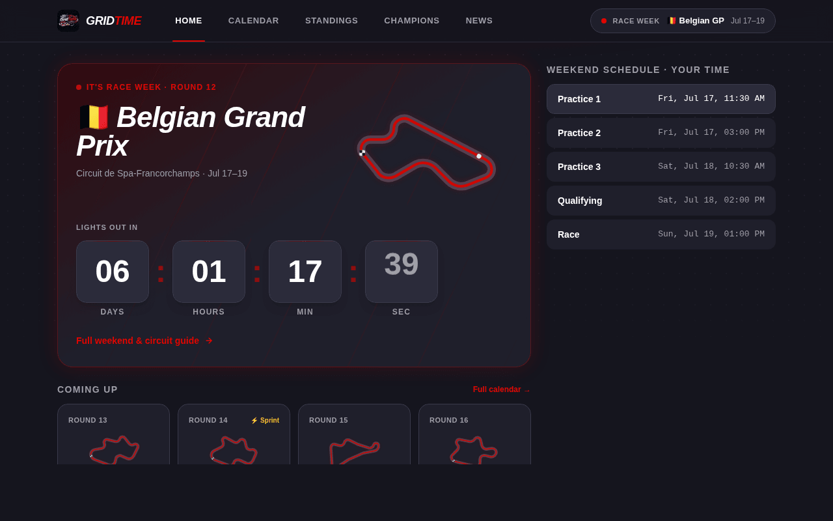Click the Race Week Belgian GP pill
The width and height of the screenshot is (833, 521).
click(683, 21)
